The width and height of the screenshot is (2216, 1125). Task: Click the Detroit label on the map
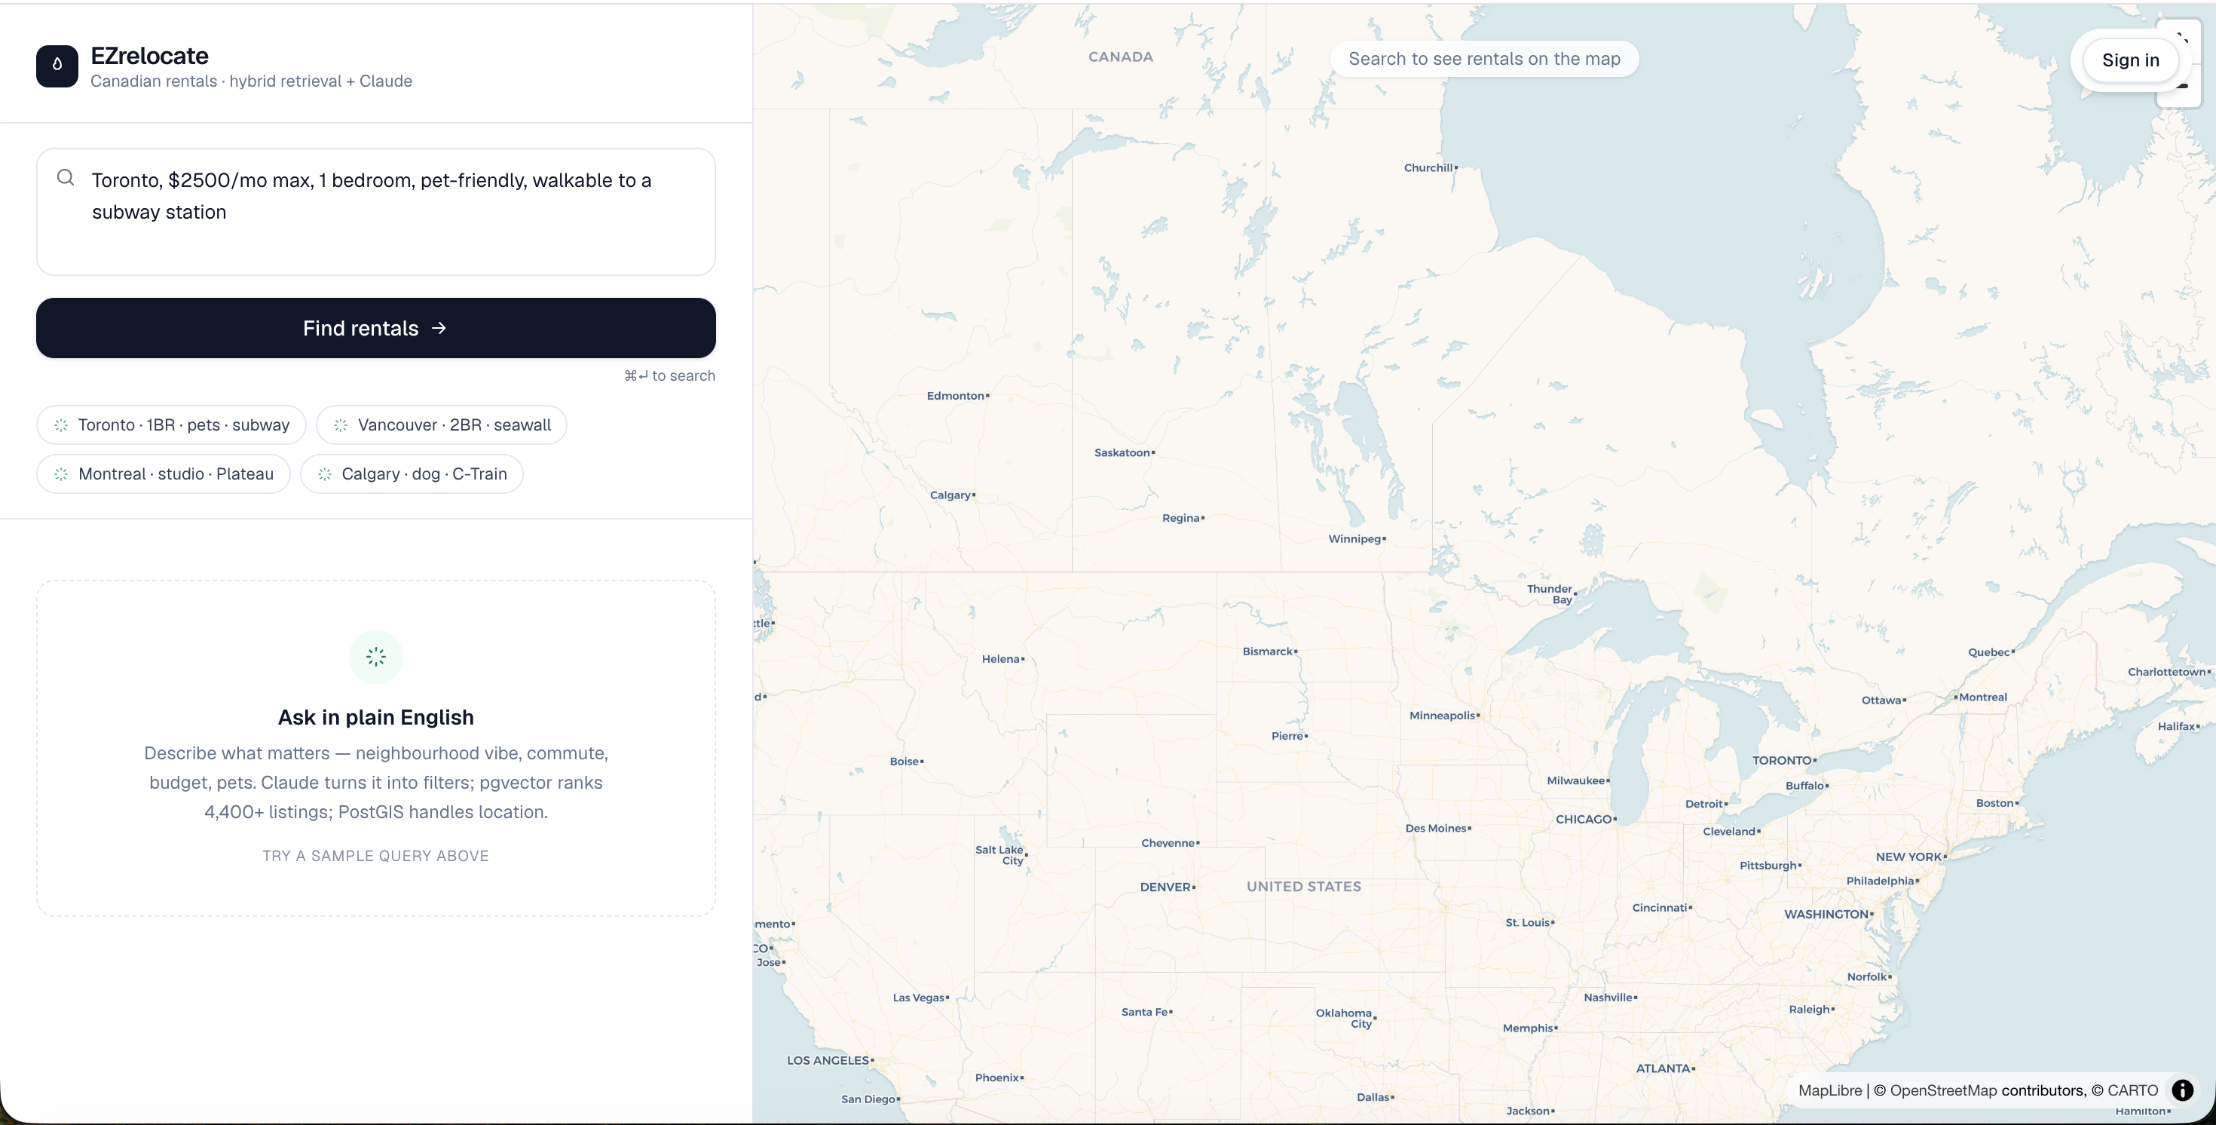(x=1704, y=804)
